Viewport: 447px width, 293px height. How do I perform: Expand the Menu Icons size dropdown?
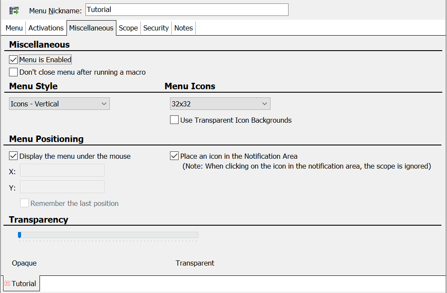tap(220, 104)
